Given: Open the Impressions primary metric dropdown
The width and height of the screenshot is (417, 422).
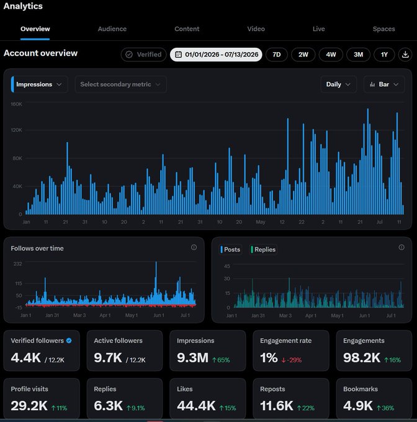Looking at the screenshot, I should click(x=39, y=84).
